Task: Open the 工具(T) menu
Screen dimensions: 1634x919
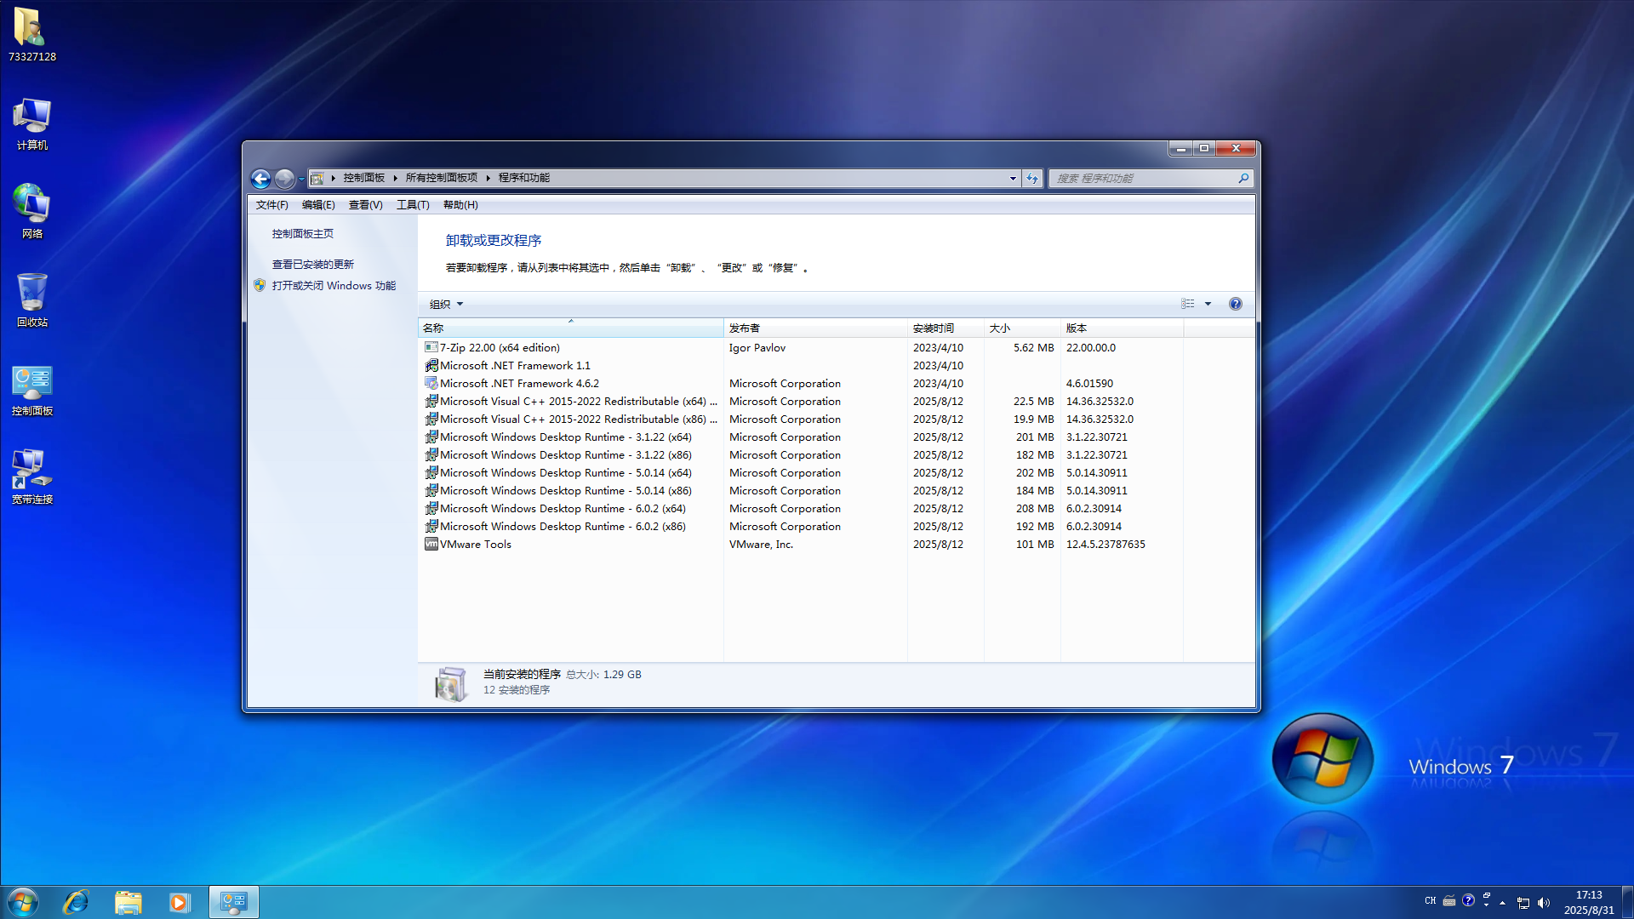Action: pos(412,204)
